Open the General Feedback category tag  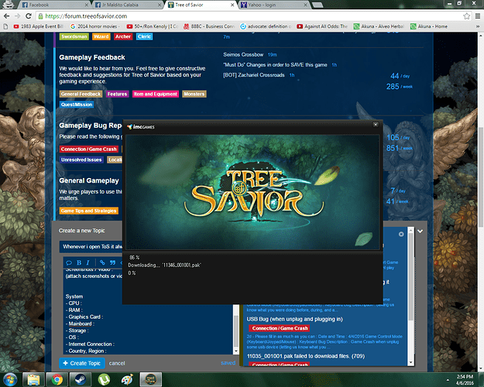81,94
